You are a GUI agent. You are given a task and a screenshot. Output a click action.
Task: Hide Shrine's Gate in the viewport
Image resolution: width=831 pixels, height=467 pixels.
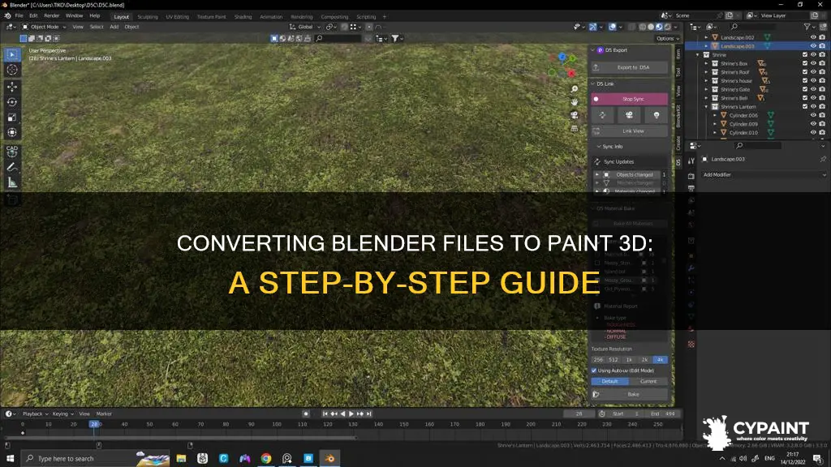(813, 89)
